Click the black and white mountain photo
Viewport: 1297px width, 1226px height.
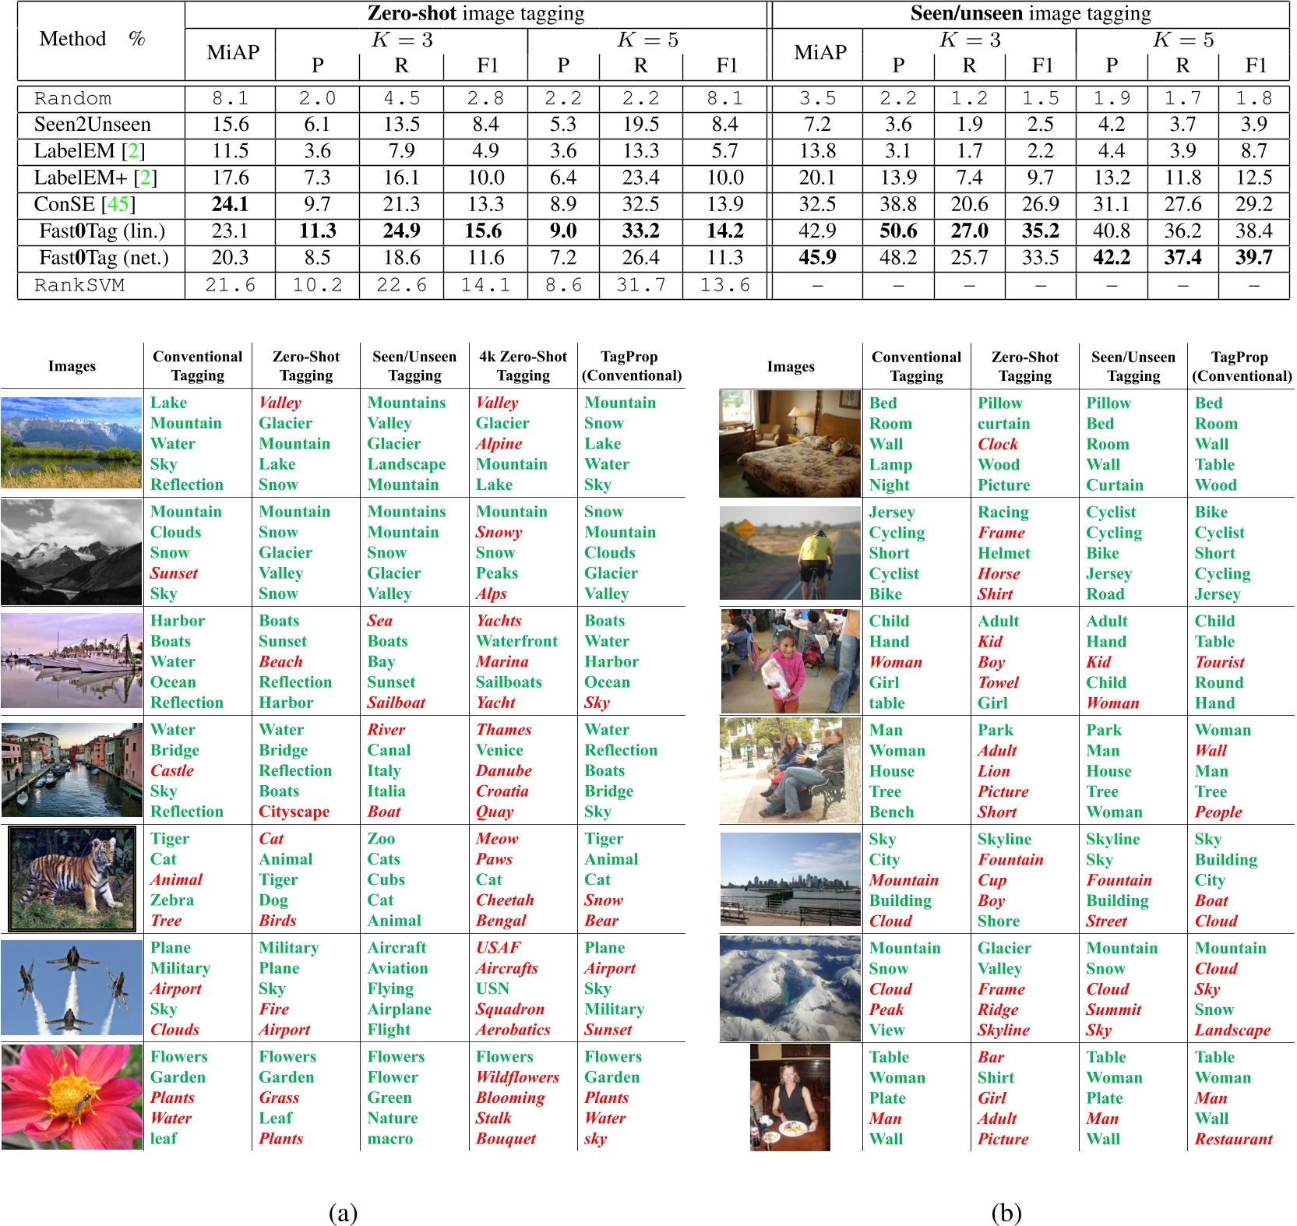click(x=72, y=552)
